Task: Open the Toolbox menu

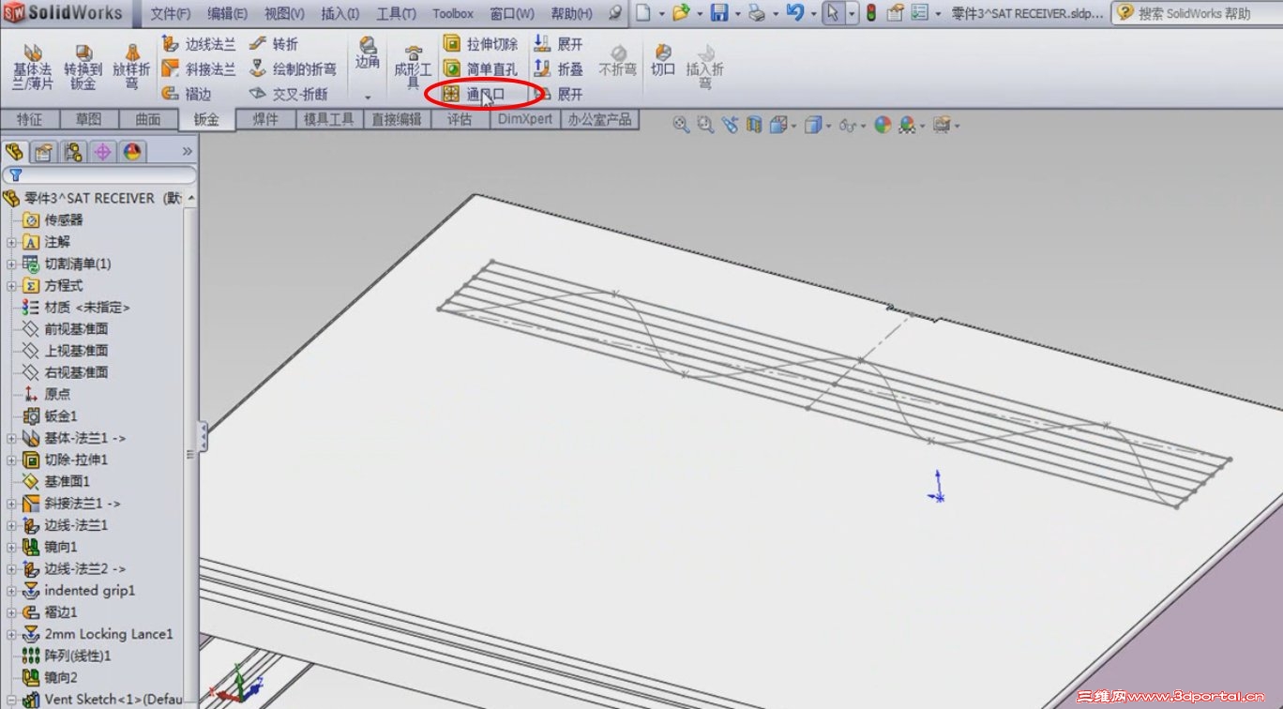Action: click(453, 13)
